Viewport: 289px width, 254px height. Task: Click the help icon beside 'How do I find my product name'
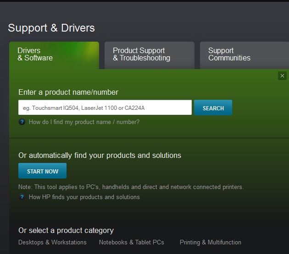coord(22,122)
